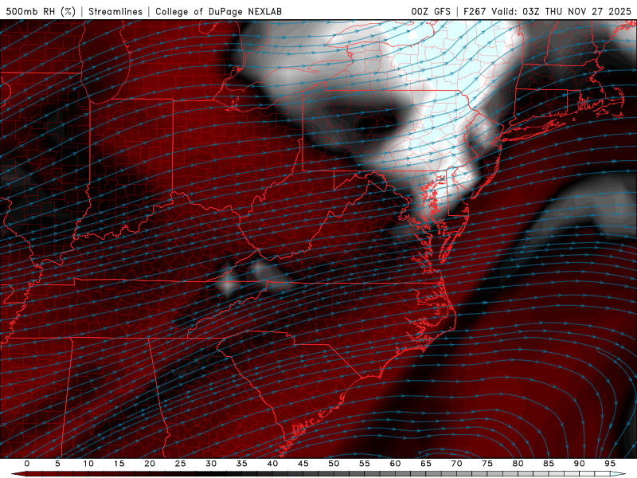Screen dimensions: 637x478
Task: Select the '45' color scale label
Action: tap(303, 464)
